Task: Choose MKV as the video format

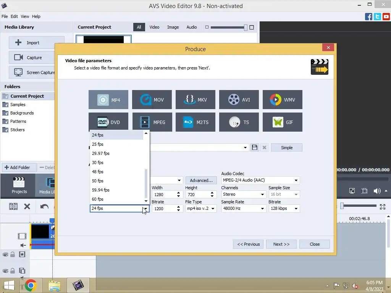Action: click(195, 100)
